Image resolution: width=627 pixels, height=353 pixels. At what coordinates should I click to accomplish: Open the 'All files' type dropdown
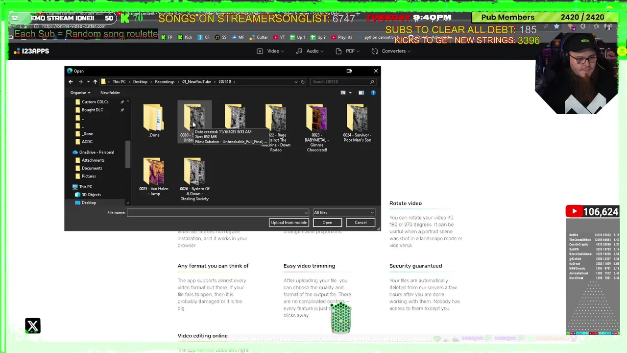point(344,213)
